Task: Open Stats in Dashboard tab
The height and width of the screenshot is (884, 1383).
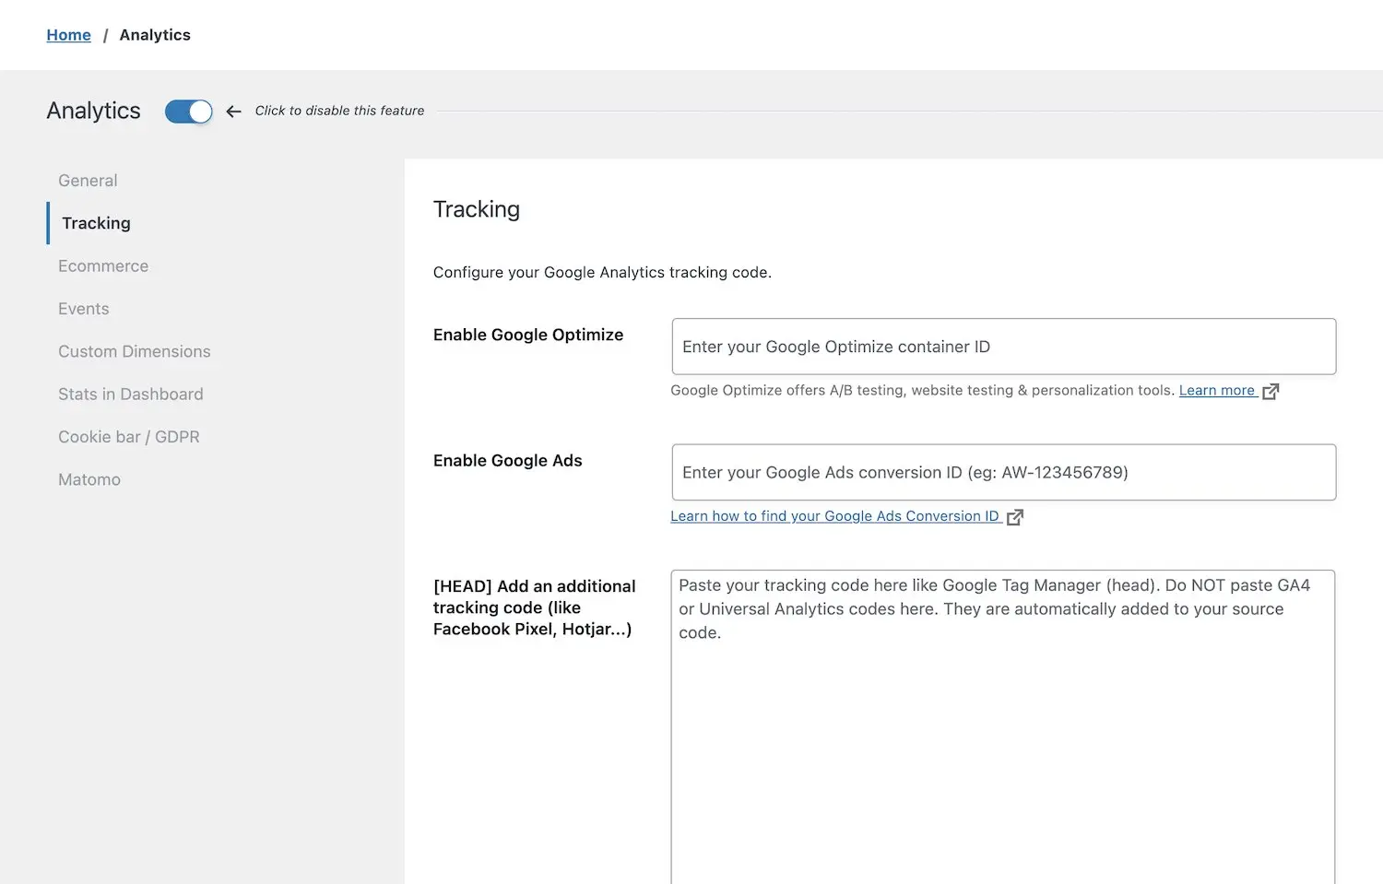Action: (131, 395)
